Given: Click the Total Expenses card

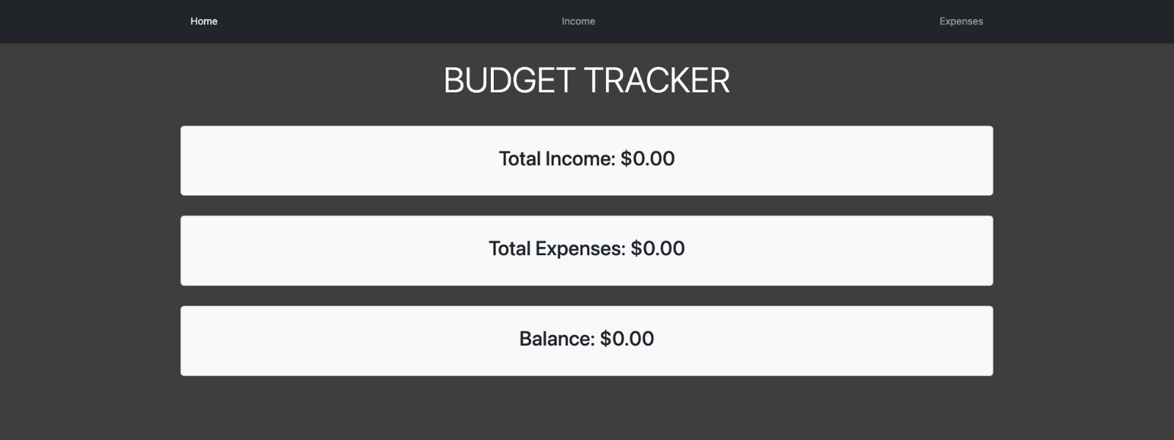Looking at the screenshot, I should coord(586,249).
